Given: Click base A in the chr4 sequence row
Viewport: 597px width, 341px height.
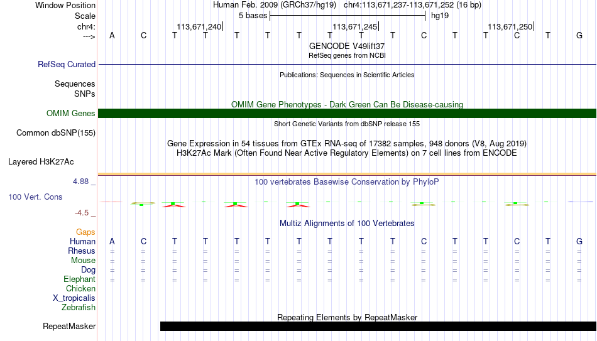Looking at the screenshot, I should (x=112, y=35).
